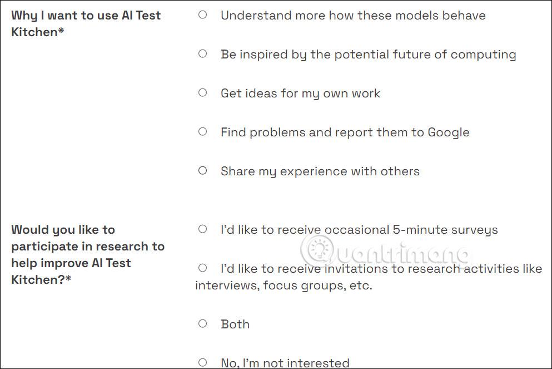Image resolution: width=552 pixels, height=369 pixels.
Task: Choose the research activities invitations radio button
Action: tap(202, 268)
